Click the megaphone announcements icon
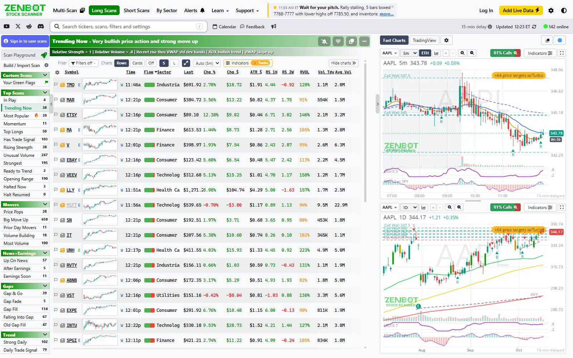 pos(274,26)
